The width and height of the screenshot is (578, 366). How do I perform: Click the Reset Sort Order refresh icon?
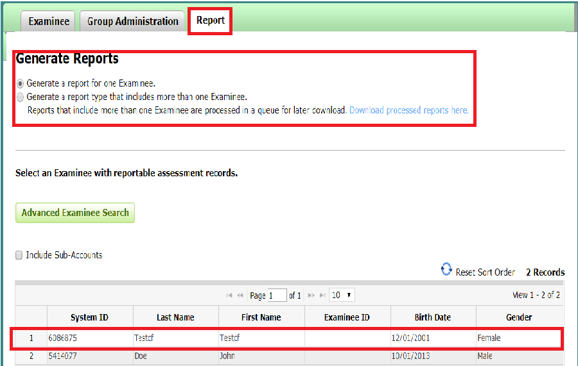click(x=446, y=270)
